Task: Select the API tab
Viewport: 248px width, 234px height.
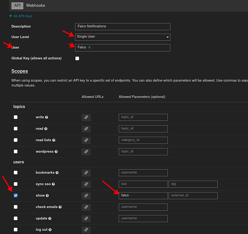Action: point(17,6)
